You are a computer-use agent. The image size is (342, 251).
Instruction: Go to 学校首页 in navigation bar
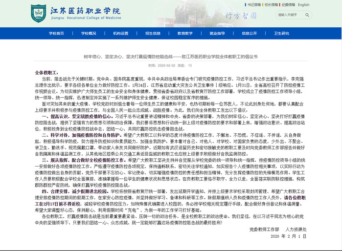click(57, 33)
